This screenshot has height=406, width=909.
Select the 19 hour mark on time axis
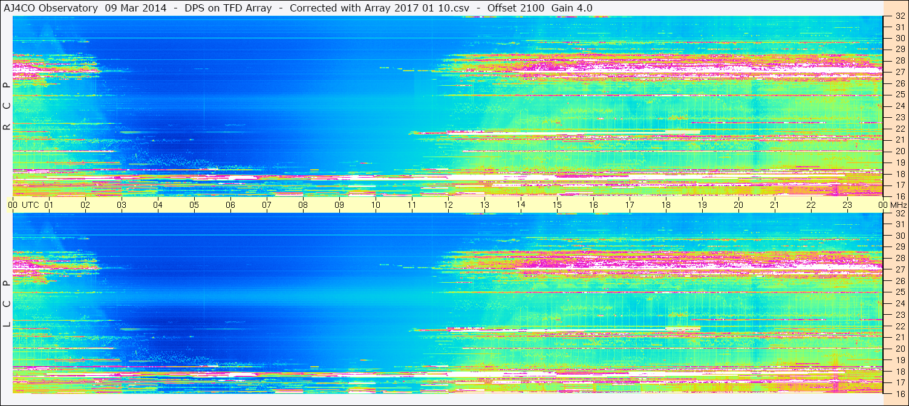tap(702, 205)
